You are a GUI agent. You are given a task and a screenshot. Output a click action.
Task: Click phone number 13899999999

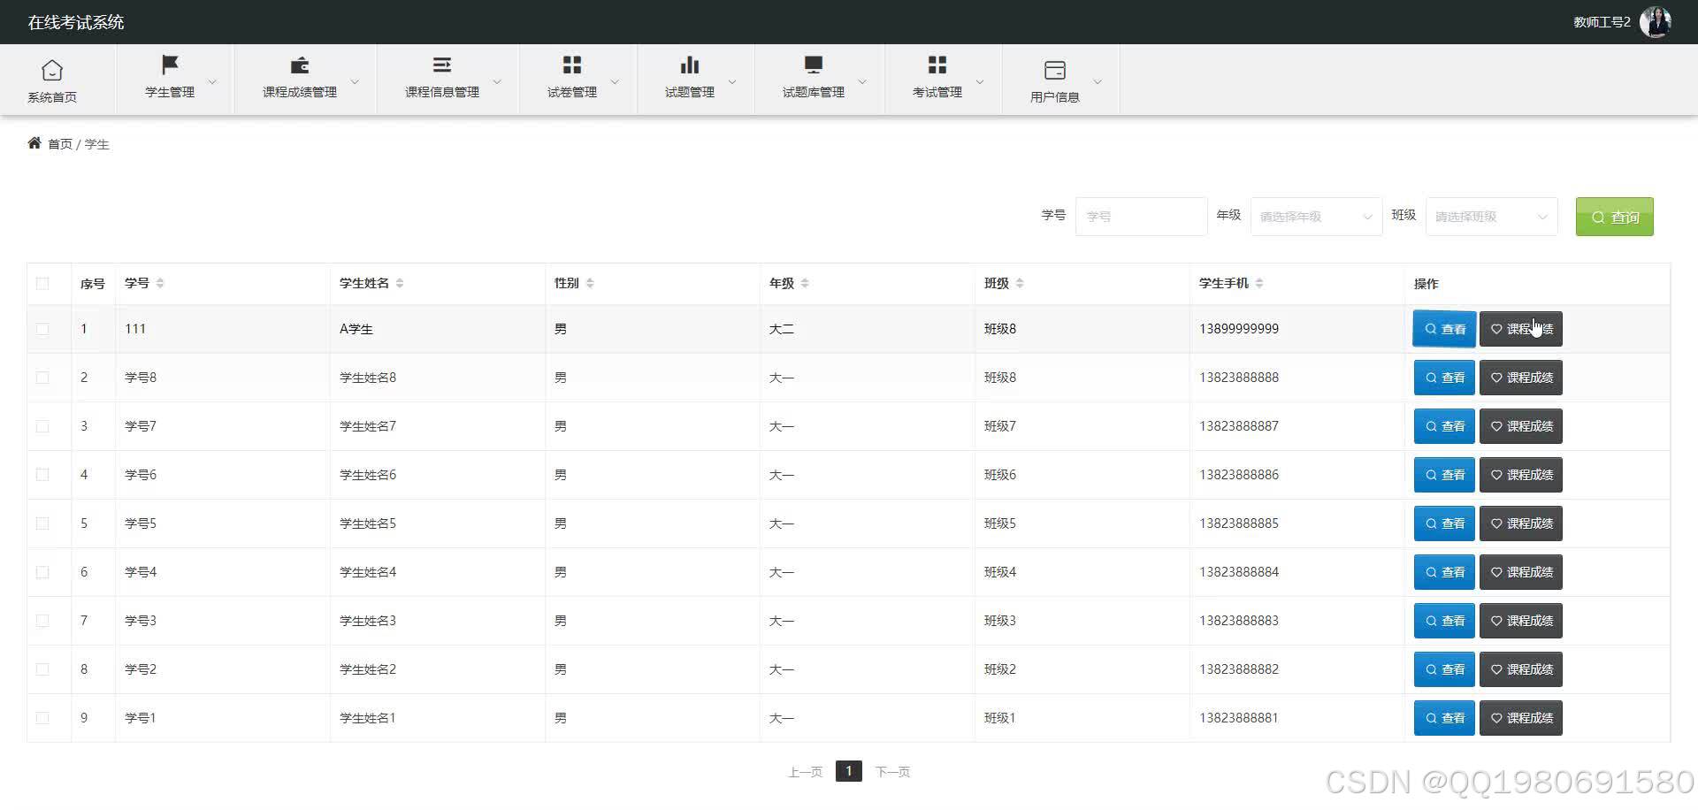click(x=1239, y=329)
